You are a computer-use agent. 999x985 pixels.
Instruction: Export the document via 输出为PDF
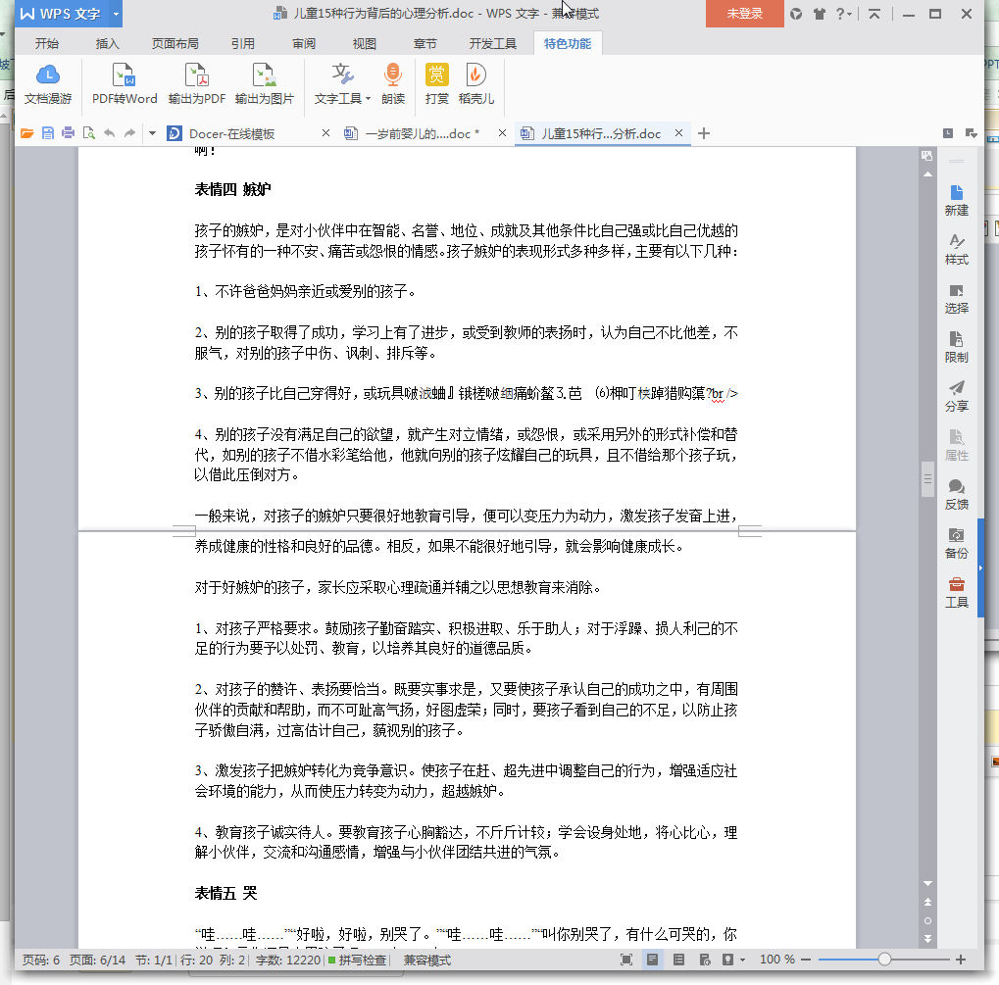pos(197,84)
